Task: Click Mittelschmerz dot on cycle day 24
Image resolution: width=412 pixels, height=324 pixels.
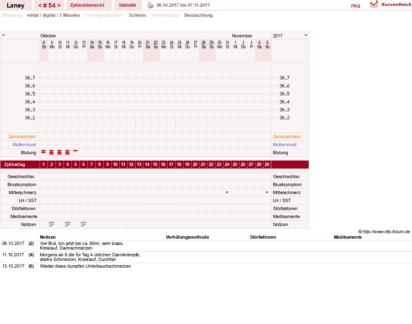Action: click(x=227, y=192)
